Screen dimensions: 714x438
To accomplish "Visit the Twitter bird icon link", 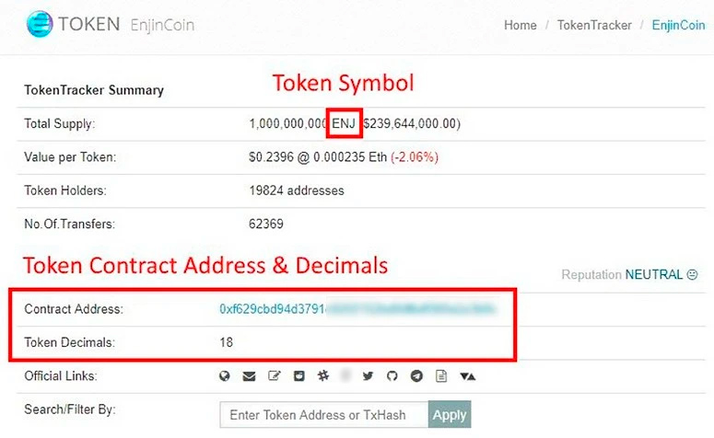I will (x=369, y=376).
